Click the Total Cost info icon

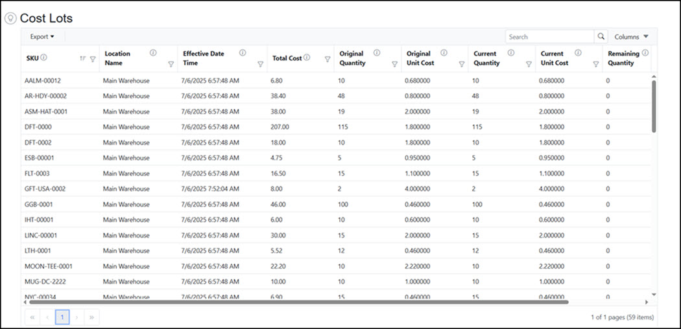pos(307,58)
